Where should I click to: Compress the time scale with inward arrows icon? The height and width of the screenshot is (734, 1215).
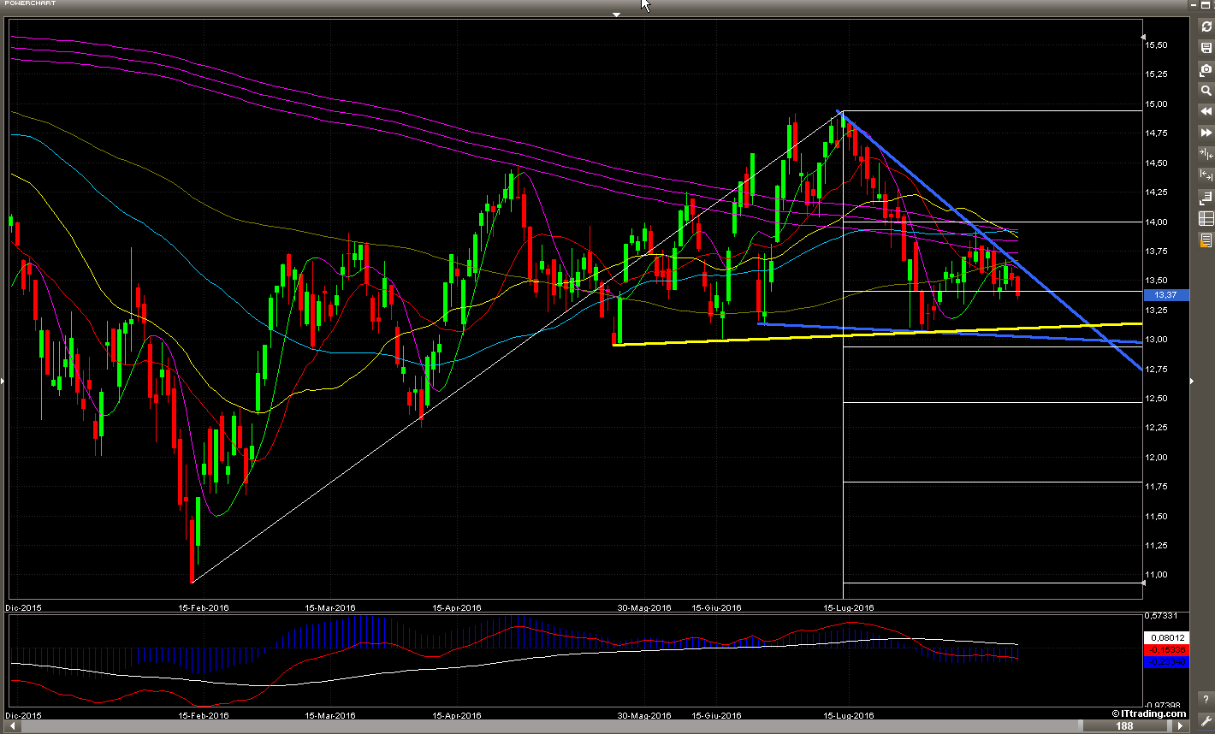coord(1206,154)
